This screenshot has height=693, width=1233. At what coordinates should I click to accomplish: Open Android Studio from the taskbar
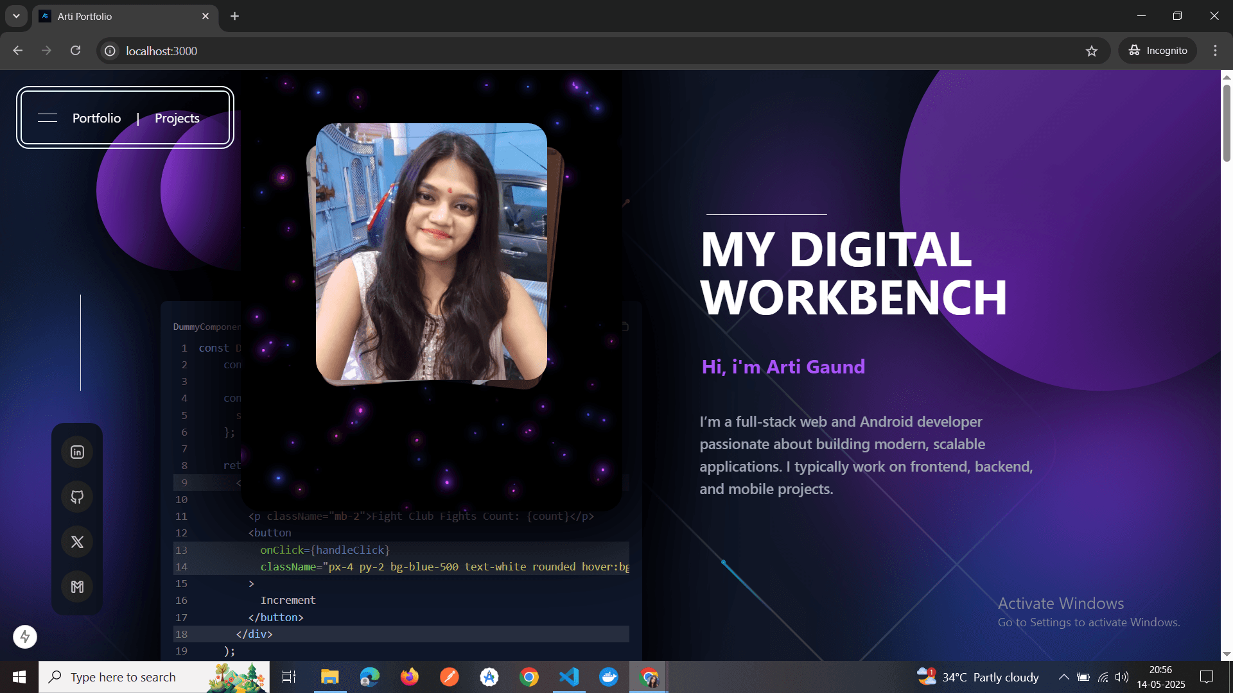(489, 677)
